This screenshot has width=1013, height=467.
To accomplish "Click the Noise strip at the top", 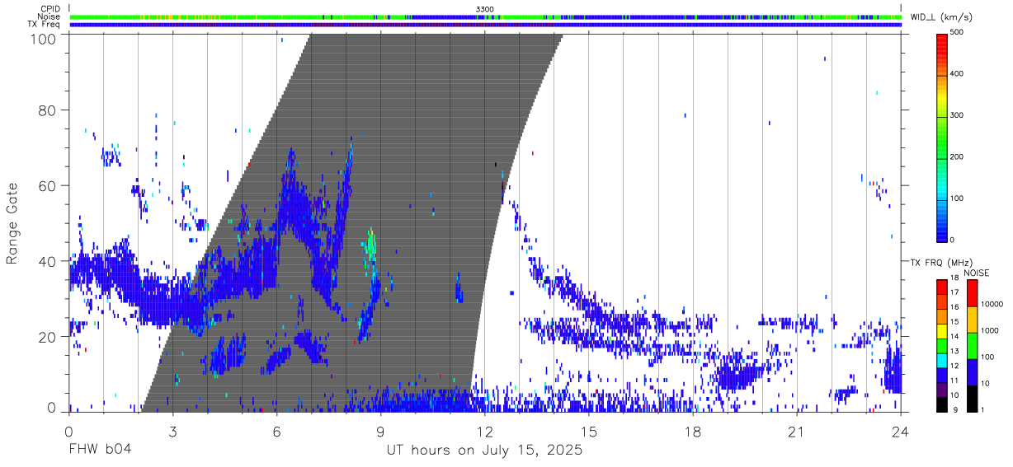I will point(486,16).
